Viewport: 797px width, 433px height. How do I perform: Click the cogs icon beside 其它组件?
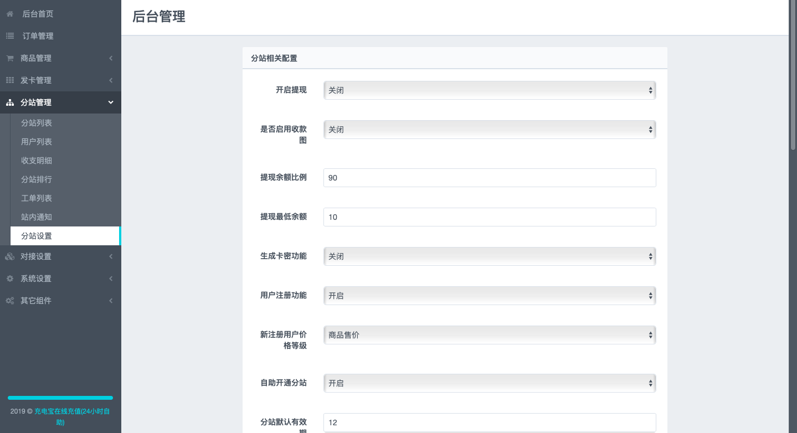[x=10, y=301]
